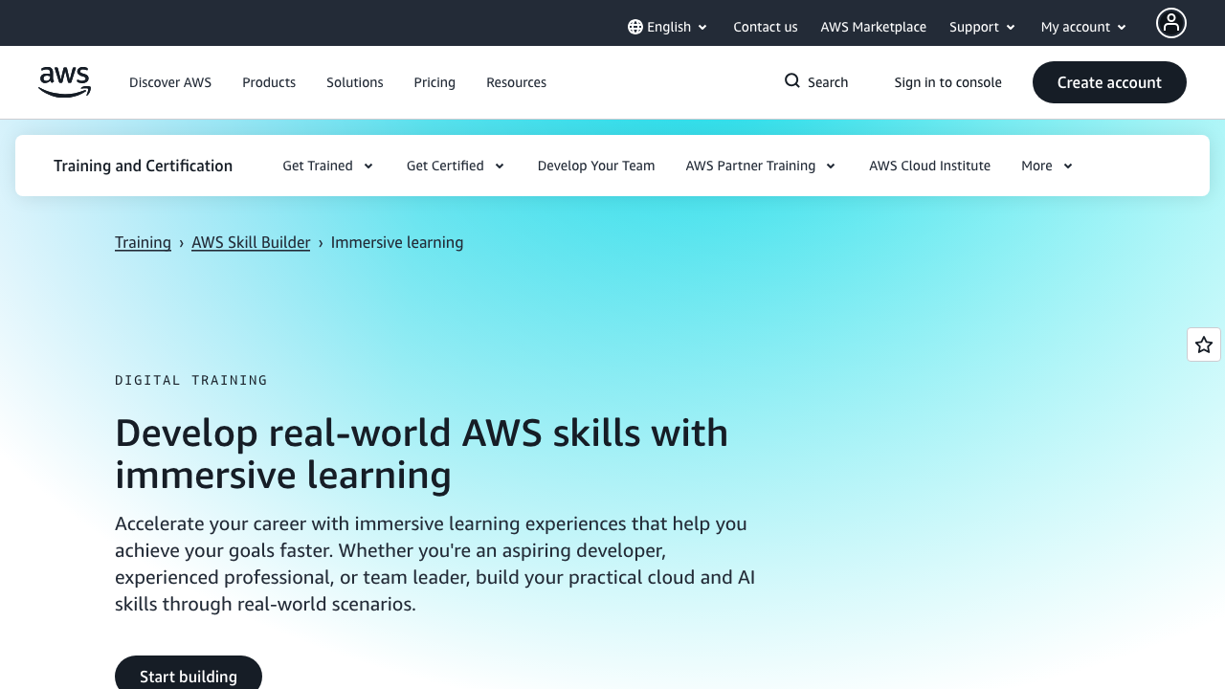Open the Pricing menu
Image resolution: width=1225 pixels, height=689 pixels.
click(434, 82)
